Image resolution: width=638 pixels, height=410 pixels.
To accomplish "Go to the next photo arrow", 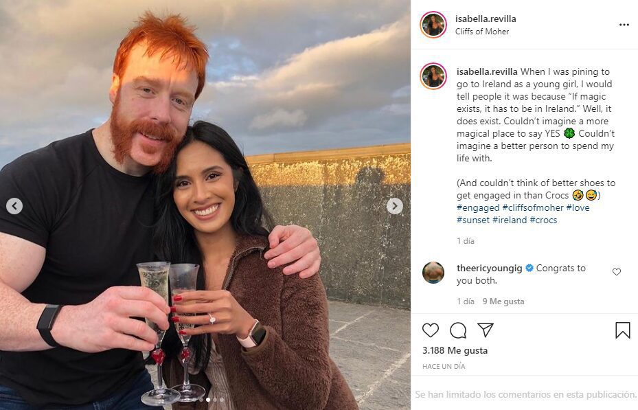I will pyautogui.click(x=394, y=206).
